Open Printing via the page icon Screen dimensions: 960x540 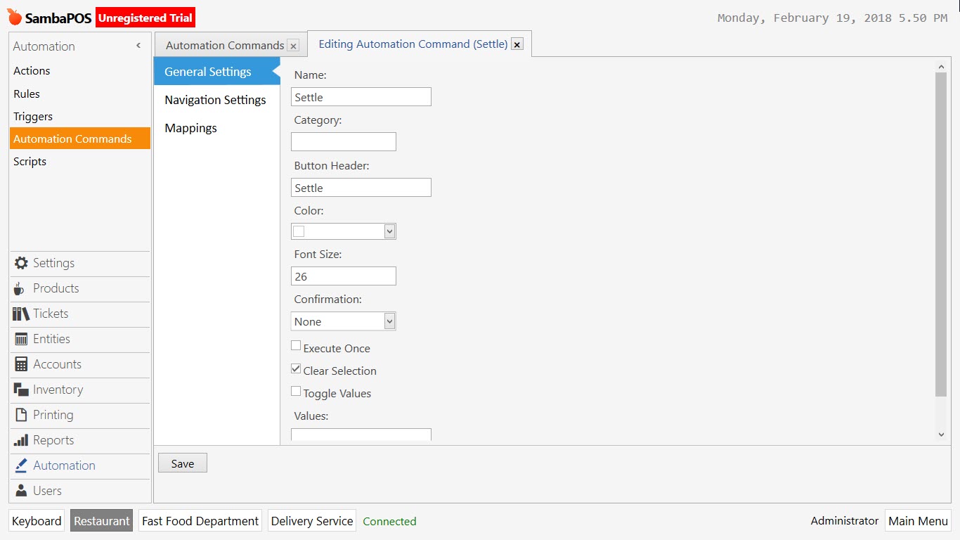tap(21, 415)
